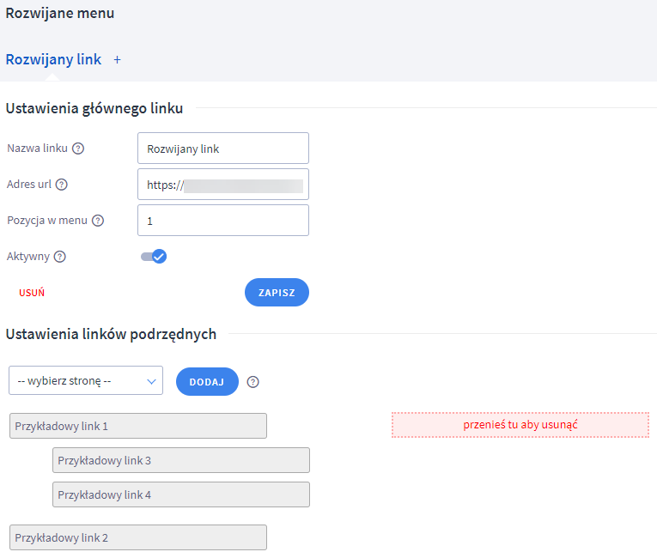Open the 'wybierz stronę' dropdown

(x=86, y=381)
